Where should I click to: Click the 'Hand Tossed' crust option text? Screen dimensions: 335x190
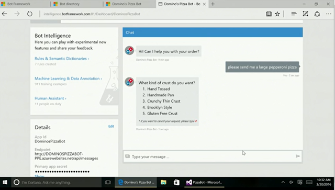click(158, 89)
